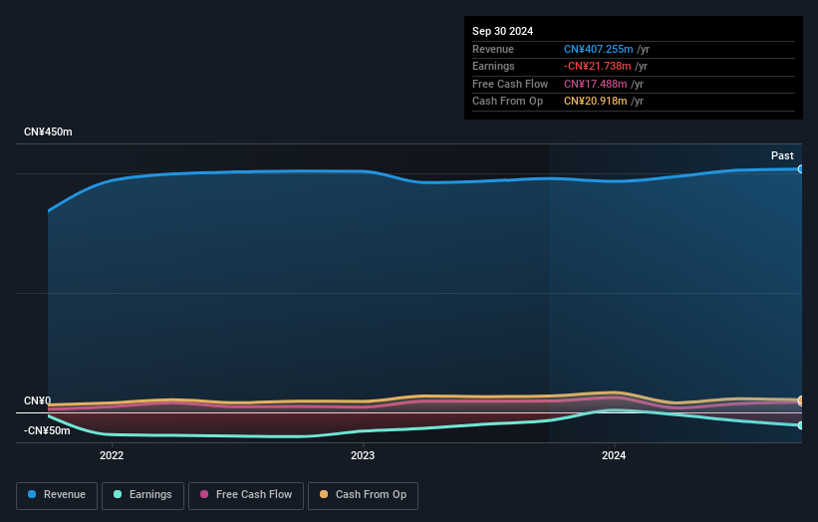Click the Cash From Op label in tooltip
This screenshot has height=522, width=818.
[507, 102]
